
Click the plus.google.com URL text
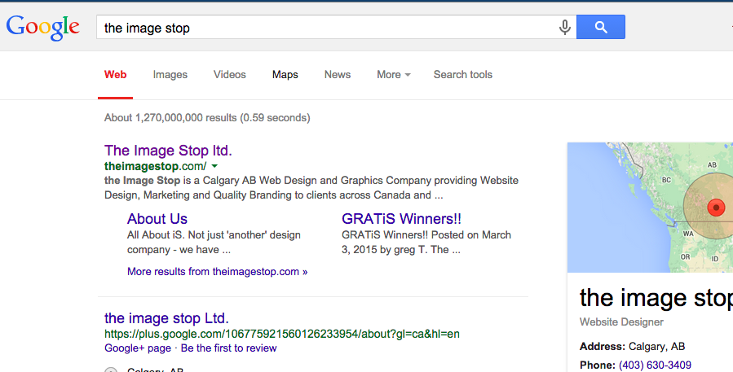[282, 335]
